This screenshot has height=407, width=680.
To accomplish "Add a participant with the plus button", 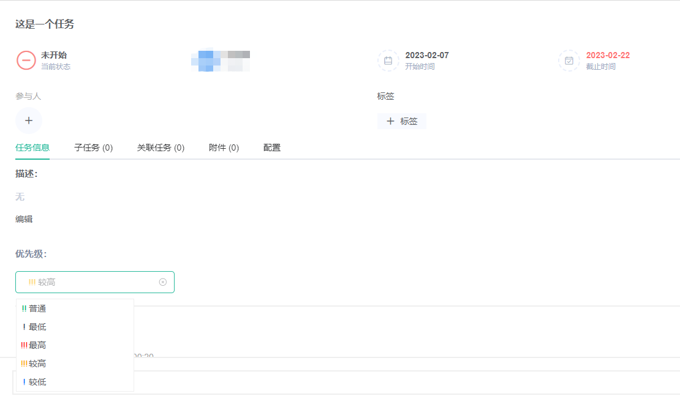I will [x=28, y=121].
